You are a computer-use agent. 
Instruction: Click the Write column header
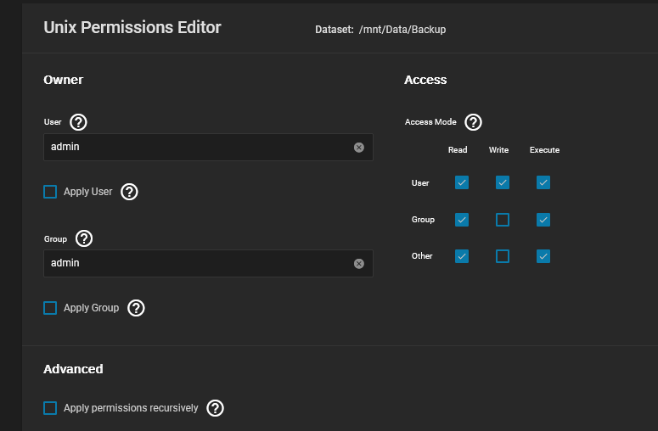coord(498,150)
